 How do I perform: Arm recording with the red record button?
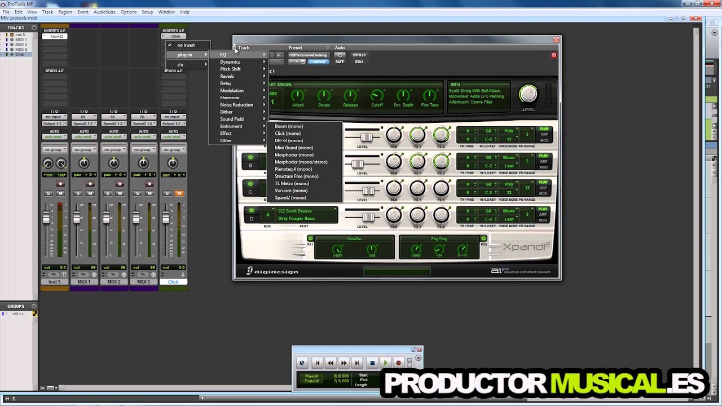pos(398,363)
